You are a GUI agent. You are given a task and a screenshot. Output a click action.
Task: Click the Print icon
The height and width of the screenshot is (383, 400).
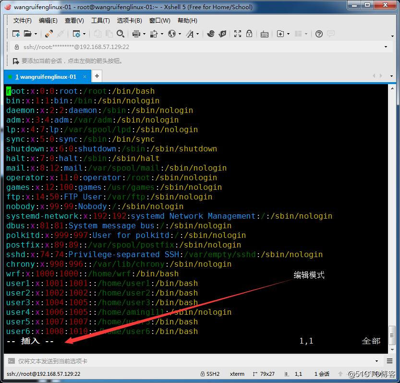pos(136,34)
